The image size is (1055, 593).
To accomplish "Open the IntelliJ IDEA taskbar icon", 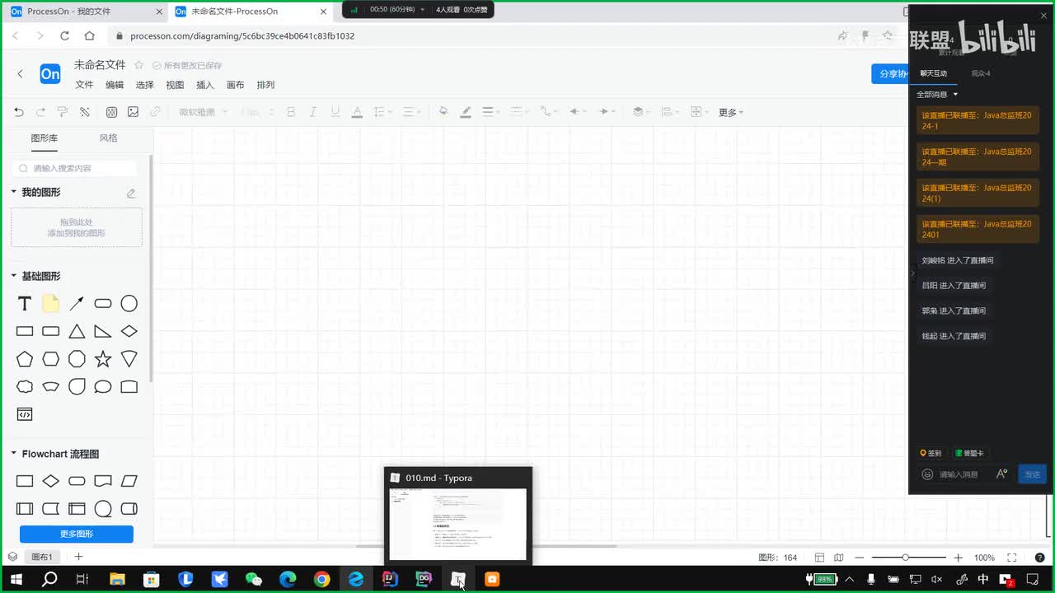I will coord(390,579).
